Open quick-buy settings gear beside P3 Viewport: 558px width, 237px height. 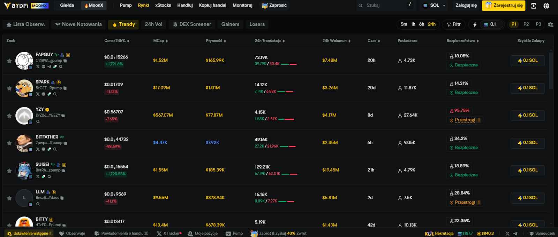551,24
